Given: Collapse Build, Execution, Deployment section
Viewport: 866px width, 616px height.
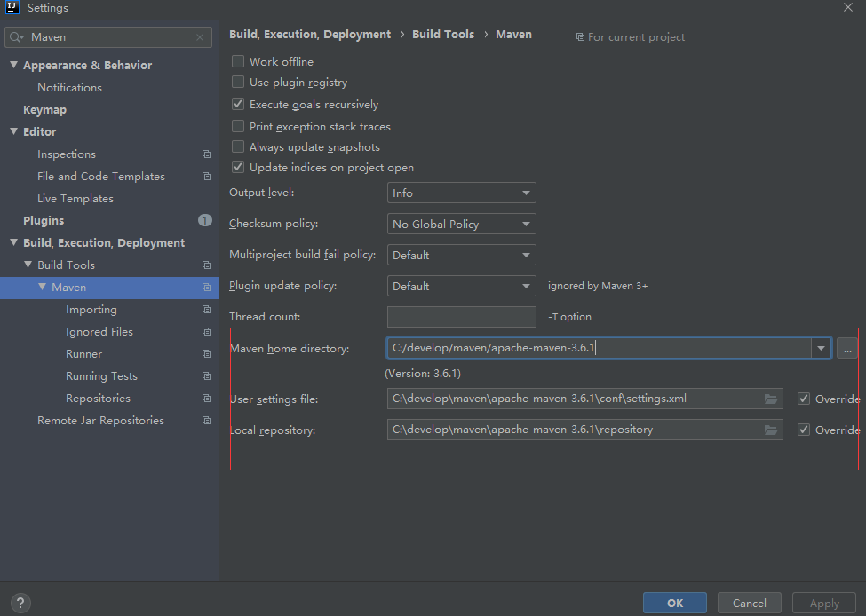Looking at the screenshot, I should pyautogui.click(x=14, y=241).
